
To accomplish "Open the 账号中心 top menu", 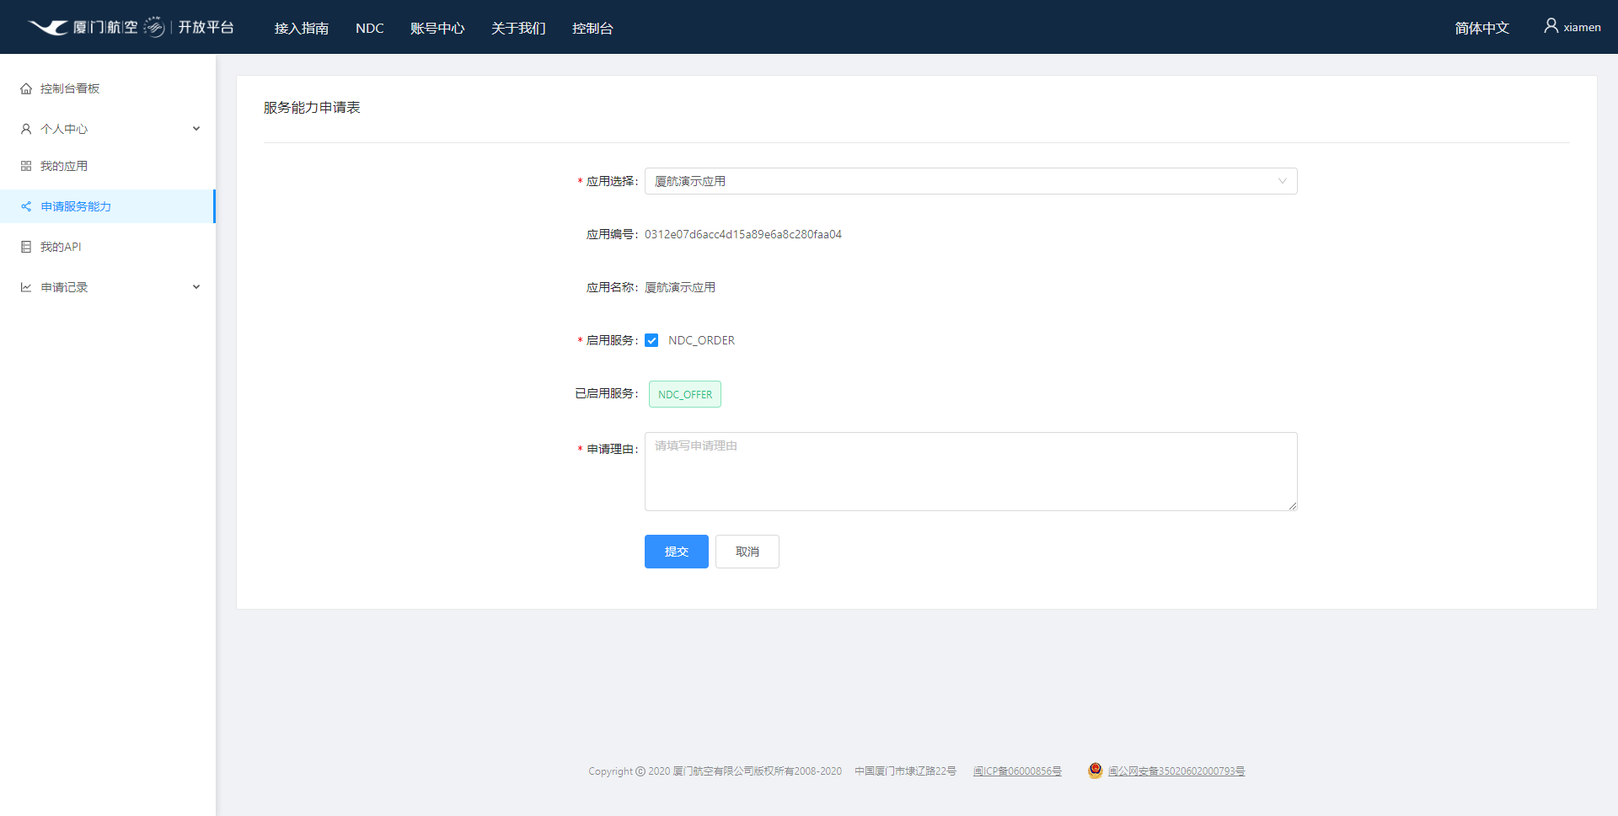I will pyautogui.click(x=437, y=28).
